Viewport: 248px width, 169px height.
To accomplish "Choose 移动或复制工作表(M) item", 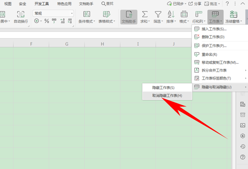I will pyautogui.click(x=220, y=63).
